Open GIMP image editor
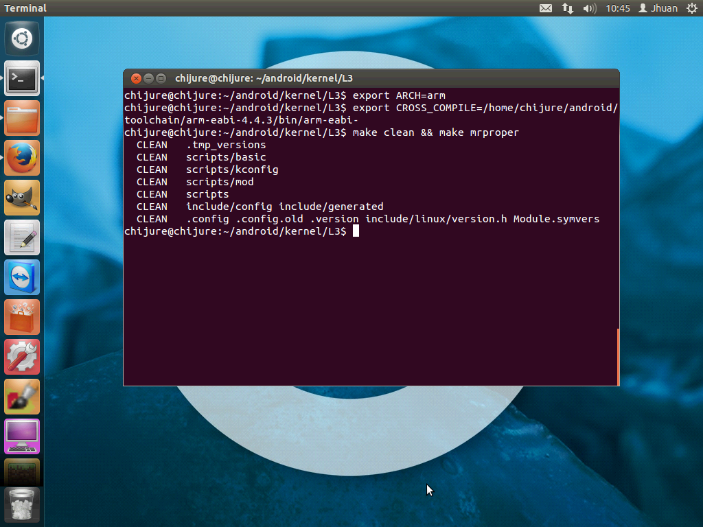Screen dimensions: 703x527 [21, 198]
